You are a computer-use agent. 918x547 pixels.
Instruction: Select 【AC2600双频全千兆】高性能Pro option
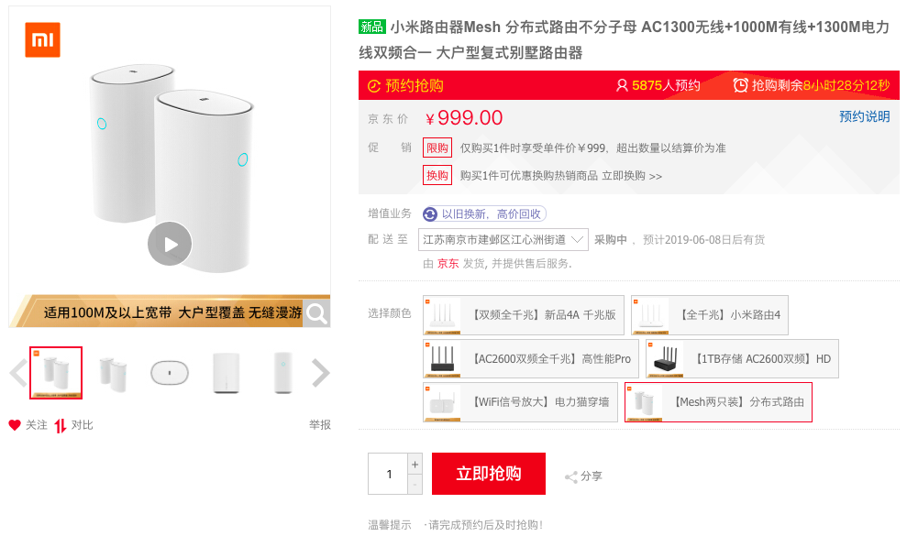[x=530, y=359]
